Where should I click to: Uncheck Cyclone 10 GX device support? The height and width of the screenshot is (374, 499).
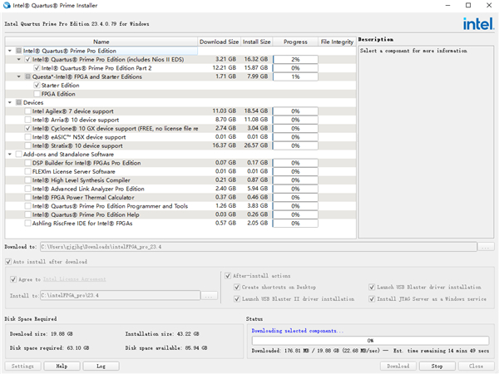pyautogui.click(x=28, y=128)
